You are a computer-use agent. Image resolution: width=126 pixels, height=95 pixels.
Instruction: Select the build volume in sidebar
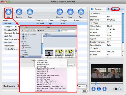[x=25, y=37]
